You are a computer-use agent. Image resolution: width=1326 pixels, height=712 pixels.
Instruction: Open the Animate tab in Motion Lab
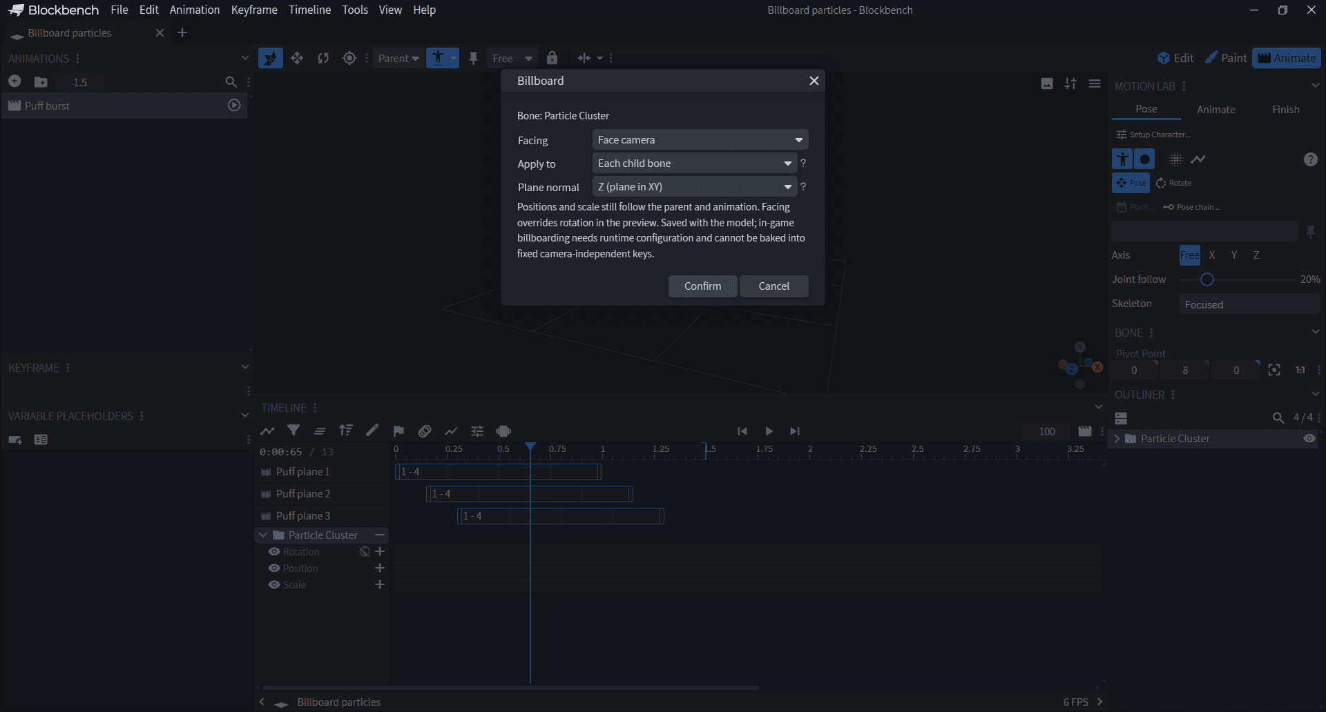[x=1215, y=110]
